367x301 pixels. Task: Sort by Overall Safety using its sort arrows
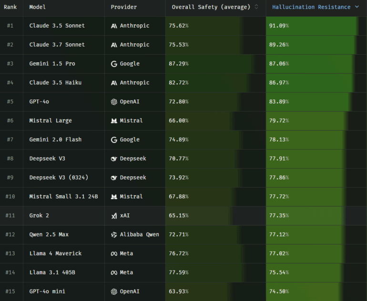point(256,7)
